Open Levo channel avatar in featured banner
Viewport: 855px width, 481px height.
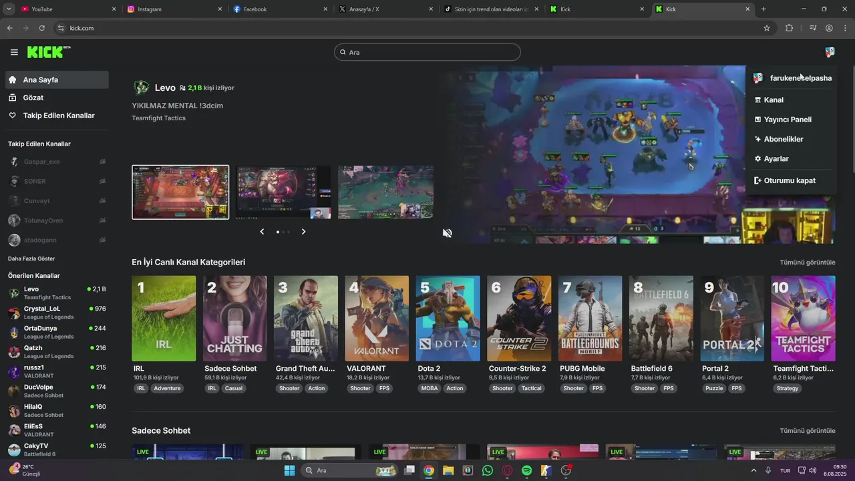pyautogui.click(x=141, y=88)
